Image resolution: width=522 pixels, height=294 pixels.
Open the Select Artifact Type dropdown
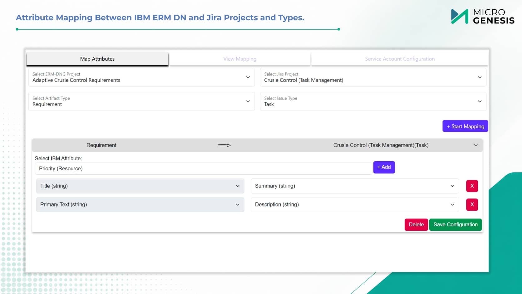141,101
